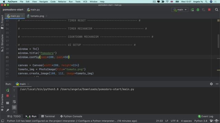Screen dimensions: 220x123
Task: Close the tomato.png tab
Action: [46, 16]
